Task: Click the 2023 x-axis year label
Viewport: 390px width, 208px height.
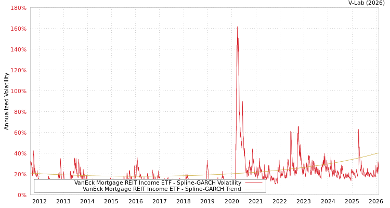Action: pos(304,201)
